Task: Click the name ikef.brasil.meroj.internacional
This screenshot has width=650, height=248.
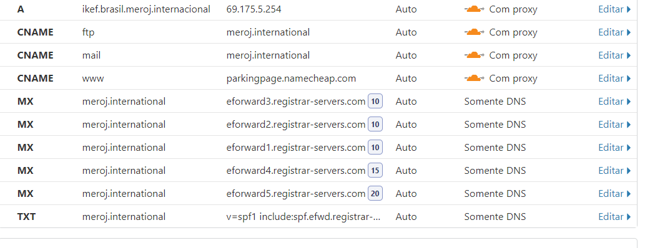Action: (x=146, y=9)
